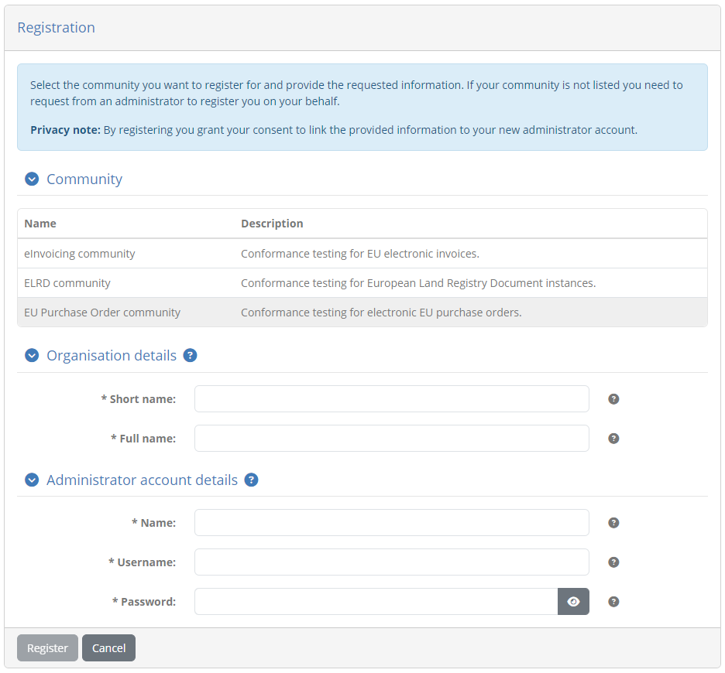Click the Cancel button
725x673 pixels.
108,647
